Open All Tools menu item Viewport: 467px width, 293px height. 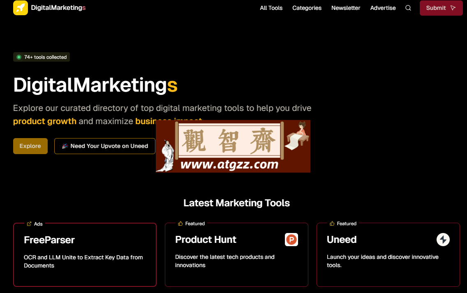click(x=271, y=8)
